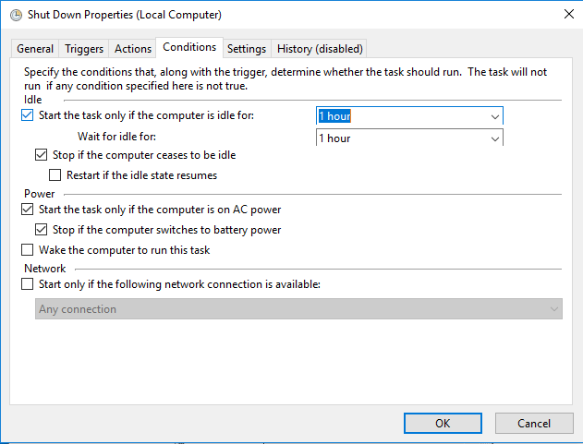Go to the Actions tab
The width and height of the screenshot is (583, 444).
pyautogui.click(x=133, y=49)
